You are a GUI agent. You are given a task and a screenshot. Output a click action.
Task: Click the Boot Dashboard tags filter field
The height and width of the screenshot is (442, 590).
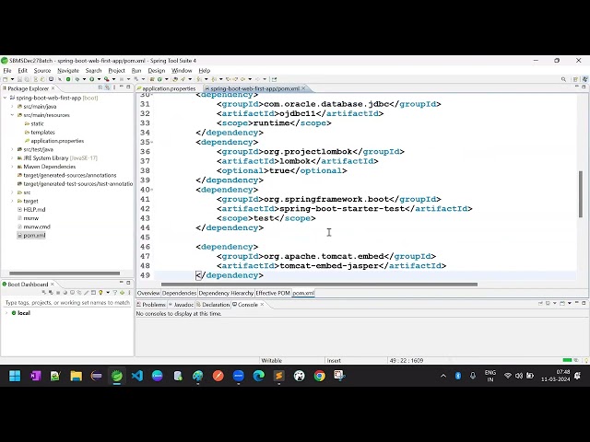click(x=67, y=302)
